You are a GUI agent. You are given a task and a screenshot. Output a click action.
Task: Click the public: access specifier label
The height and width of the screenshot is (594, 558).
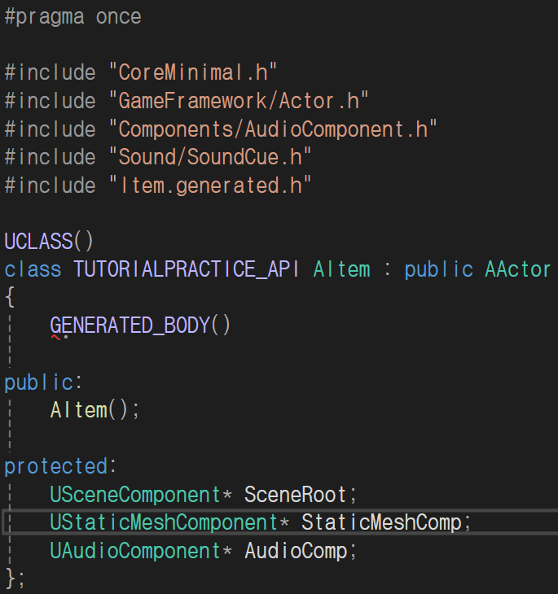(43, 382)
